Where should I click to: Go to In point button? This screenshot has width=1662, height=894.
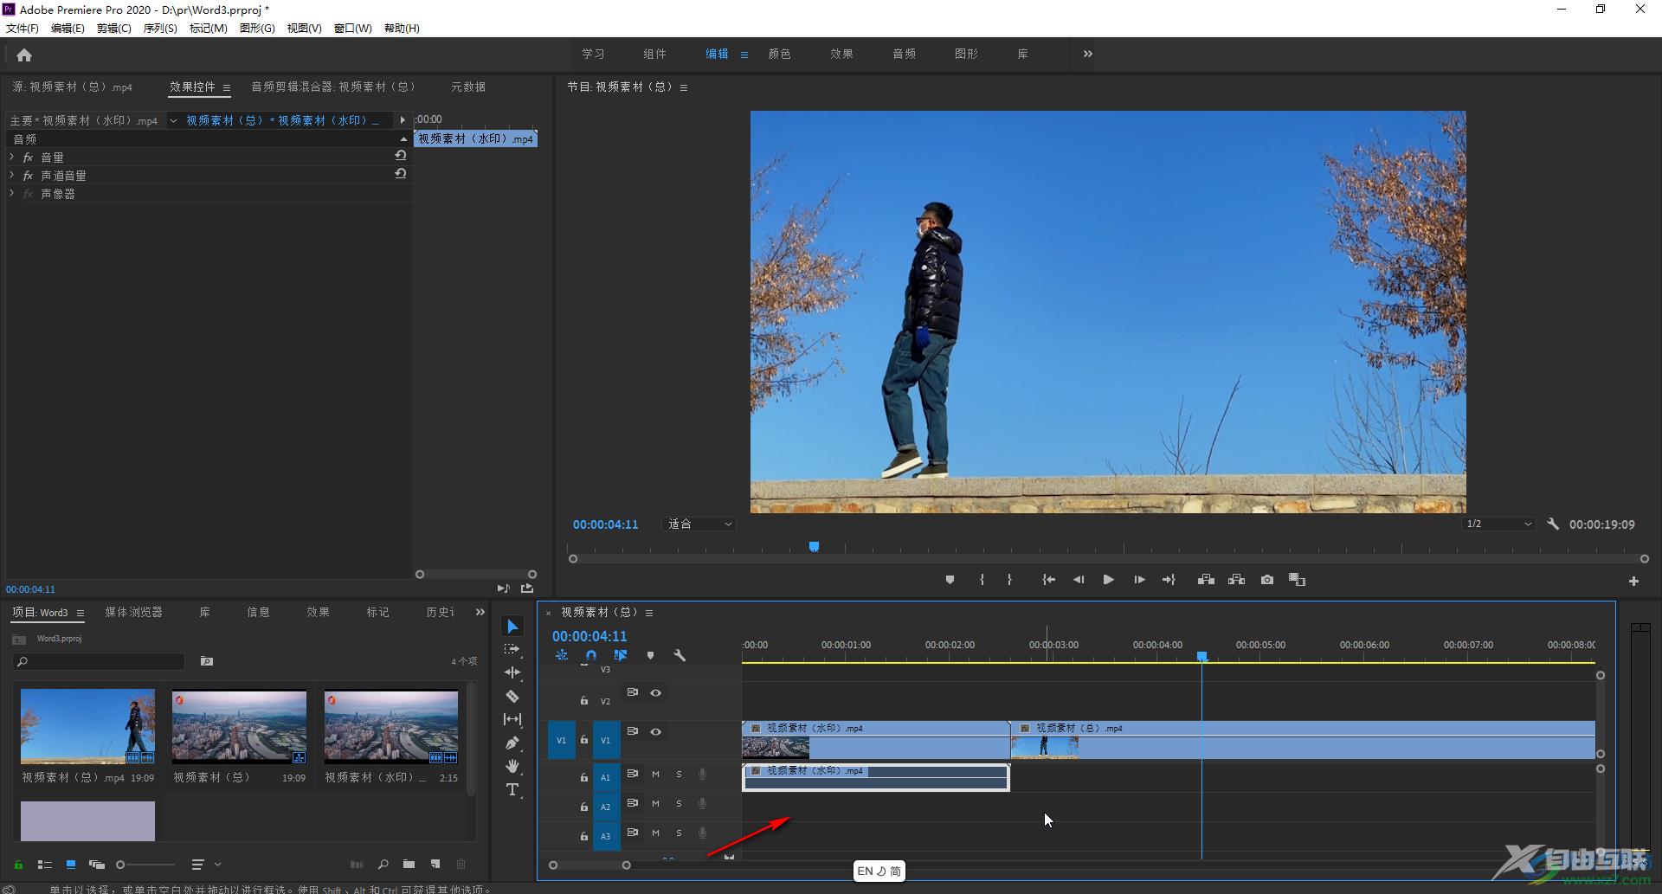coord(1048,580)
